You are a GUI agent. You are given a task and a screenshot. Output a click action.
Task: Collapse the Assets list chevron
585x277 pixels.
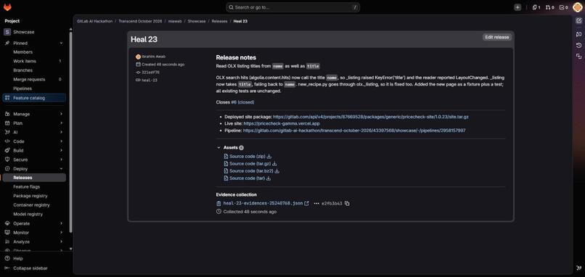pyautogui.click(x=218, y=148)
